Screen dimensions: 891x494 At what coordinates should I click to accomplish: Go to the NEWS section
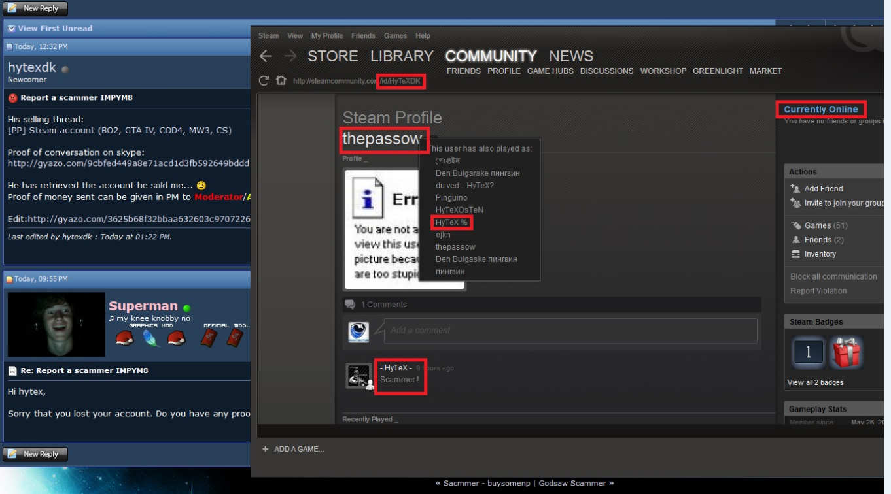click(571, 56)
